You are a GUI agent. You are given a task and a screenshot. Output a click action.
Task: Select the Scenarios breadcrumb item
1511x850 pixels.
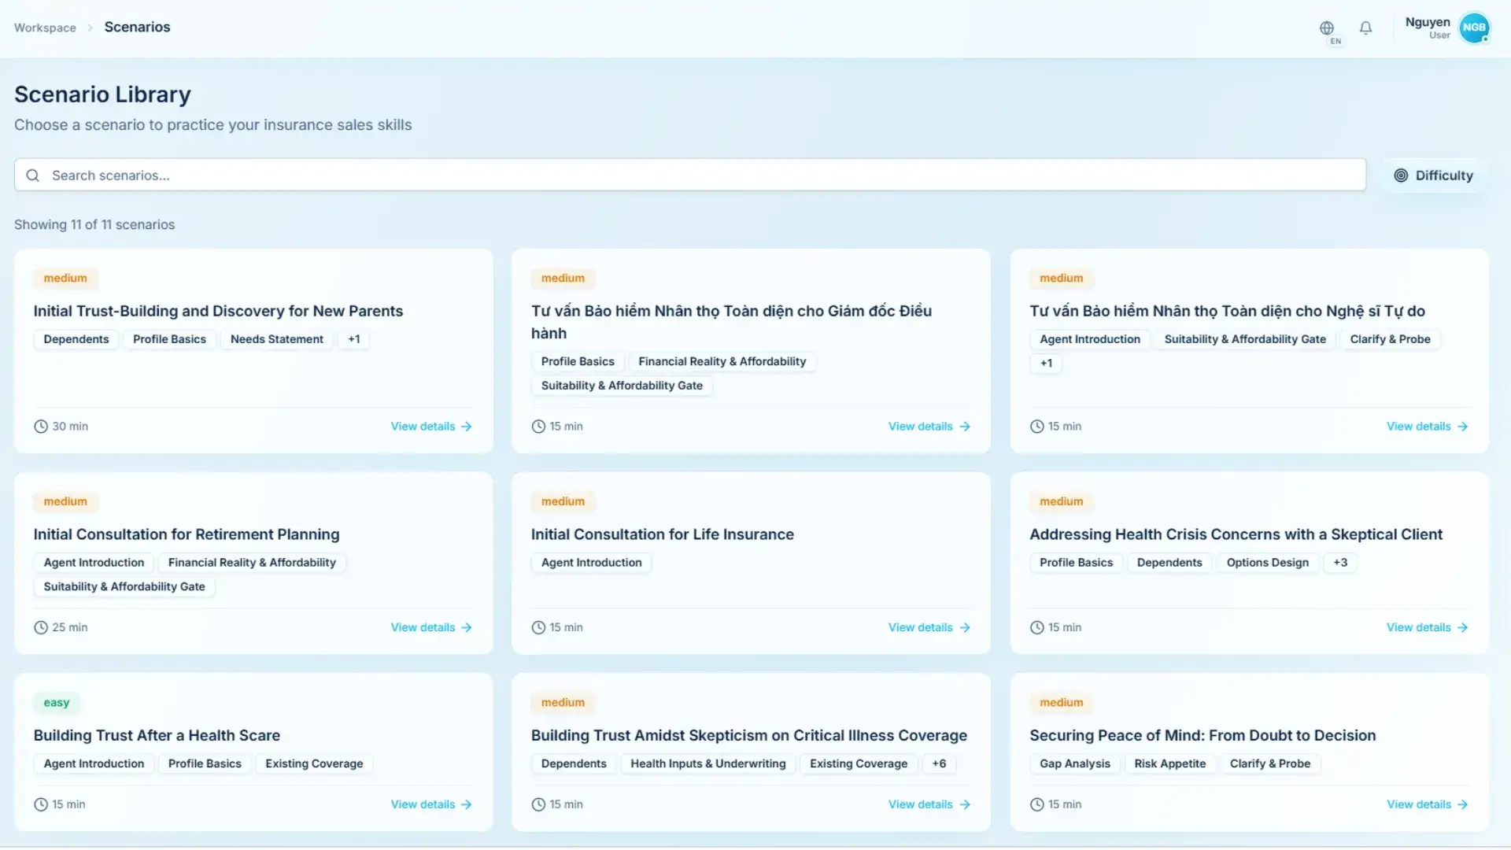coord(137,27)
